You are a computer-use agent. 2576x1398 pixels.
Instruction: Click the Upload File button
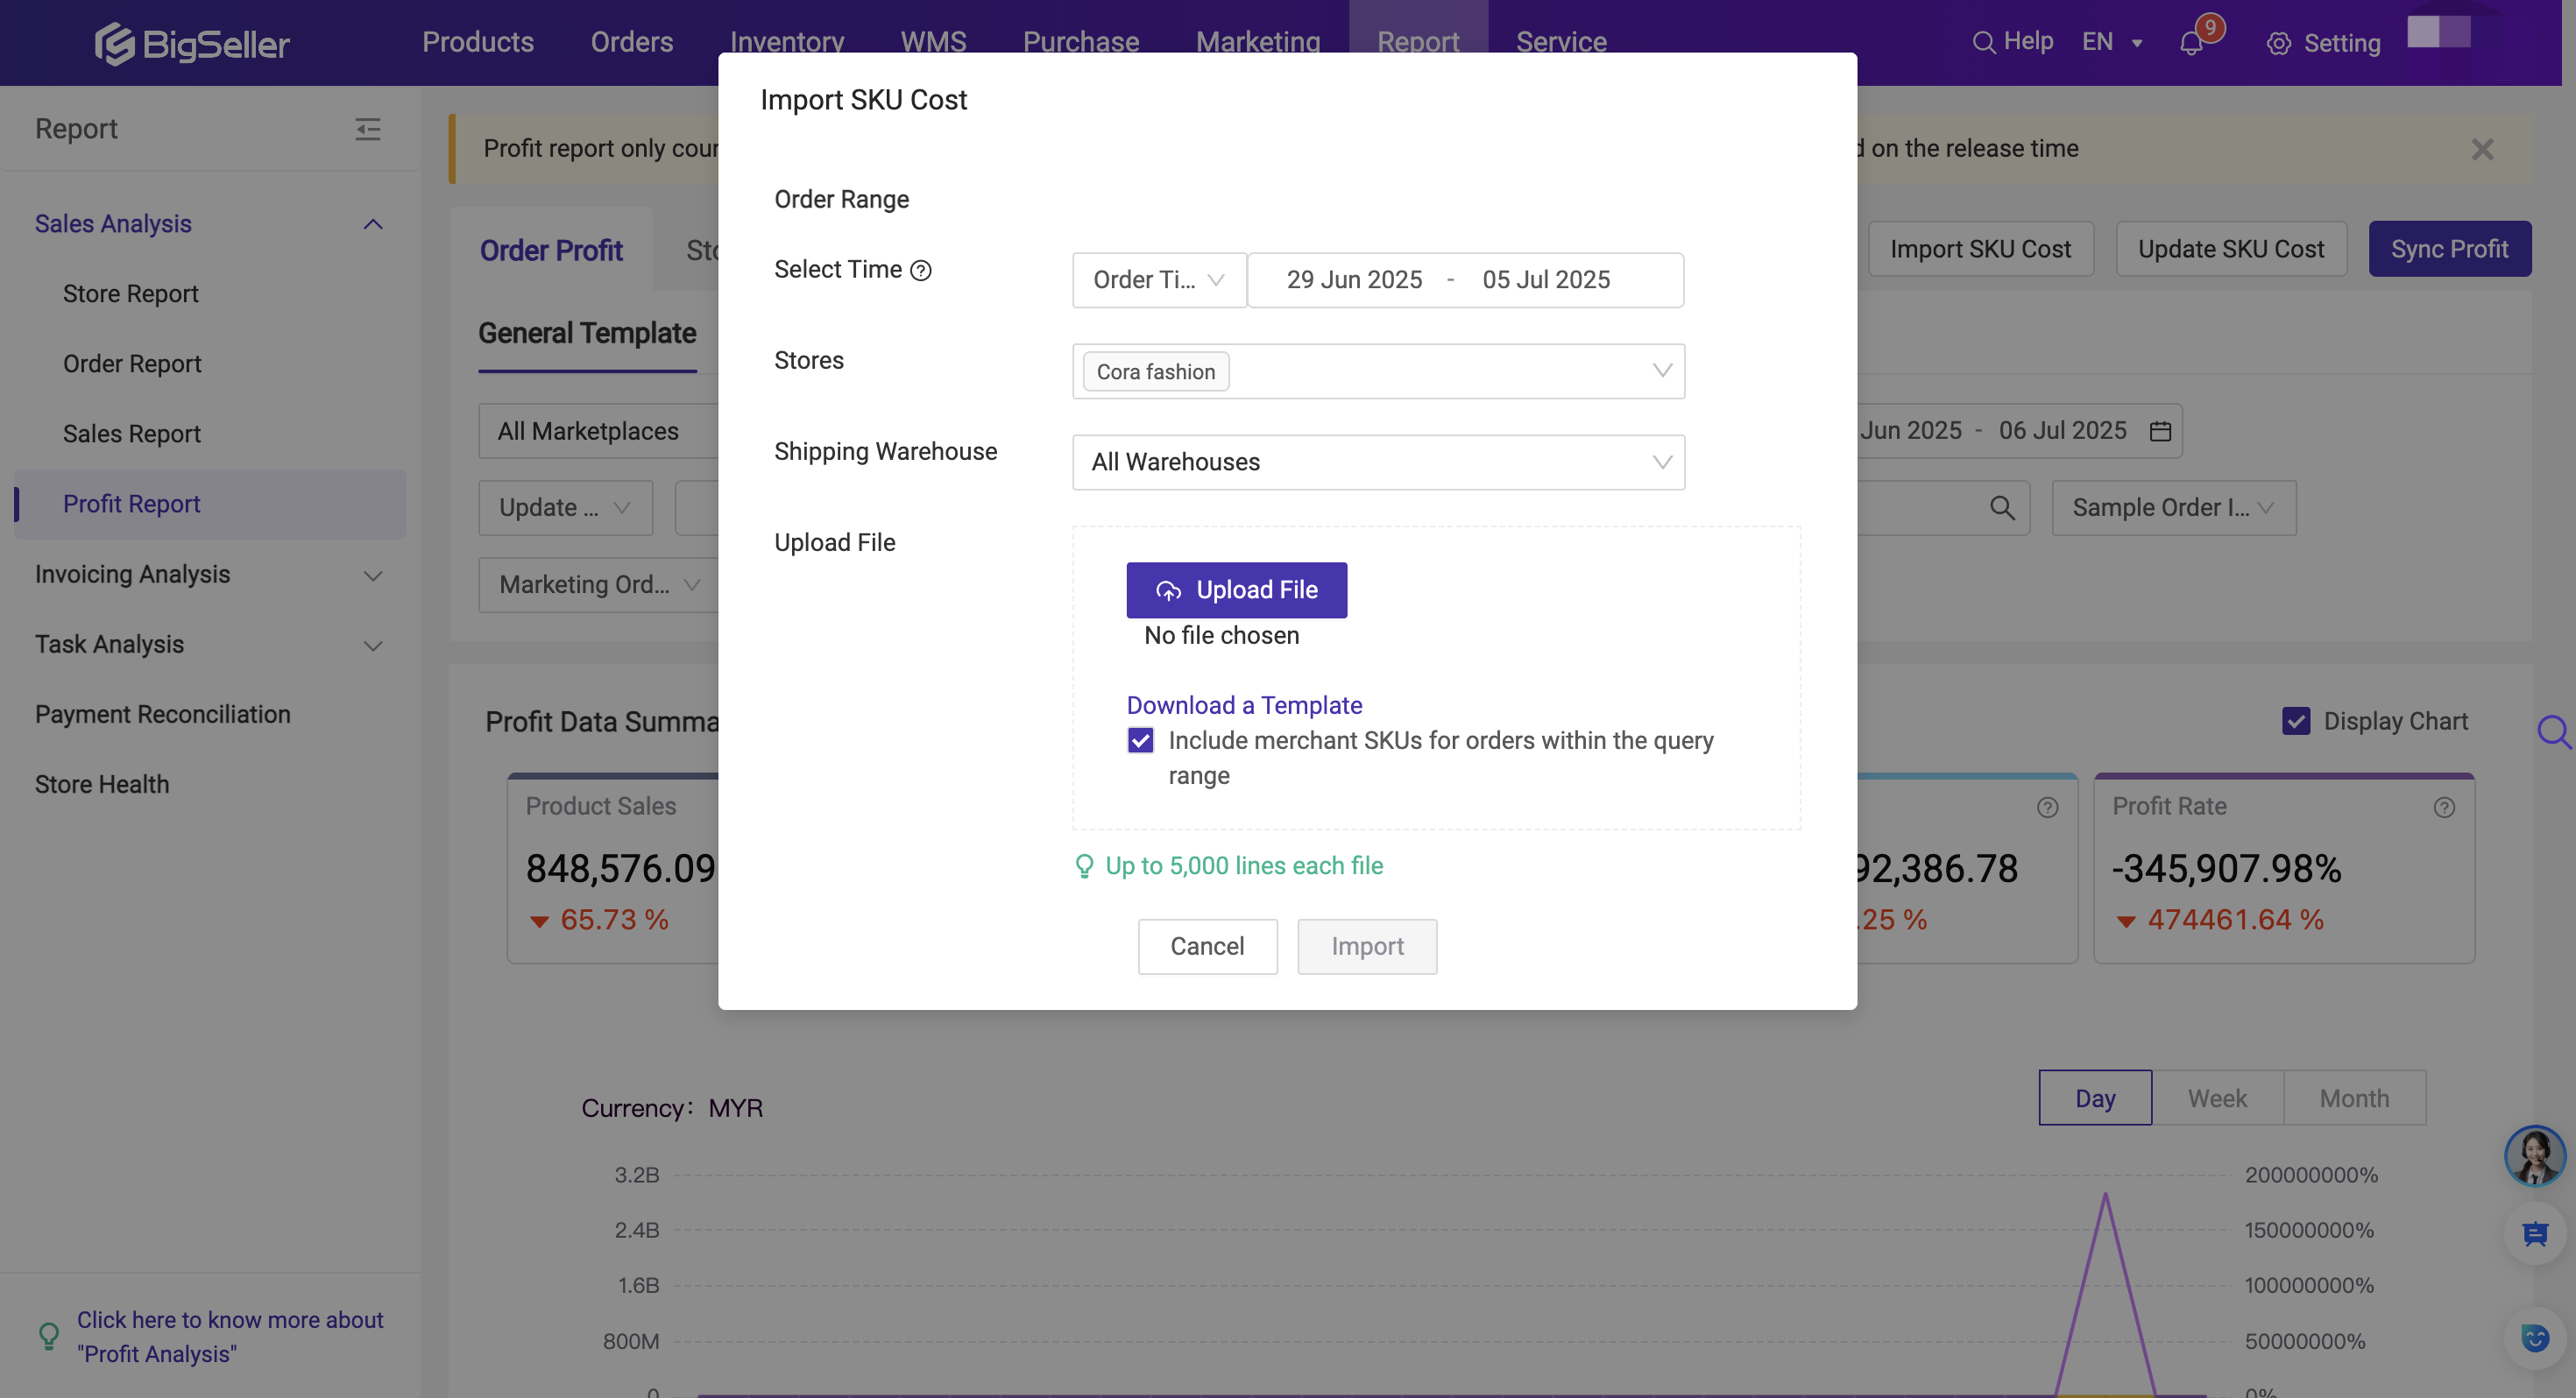[1236, 590]
